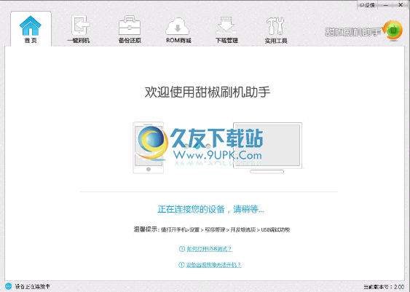Close the 甜椒刷机助手 window
Screen dimensions: 410x292
pyautogui.click(x=401, y=5)
